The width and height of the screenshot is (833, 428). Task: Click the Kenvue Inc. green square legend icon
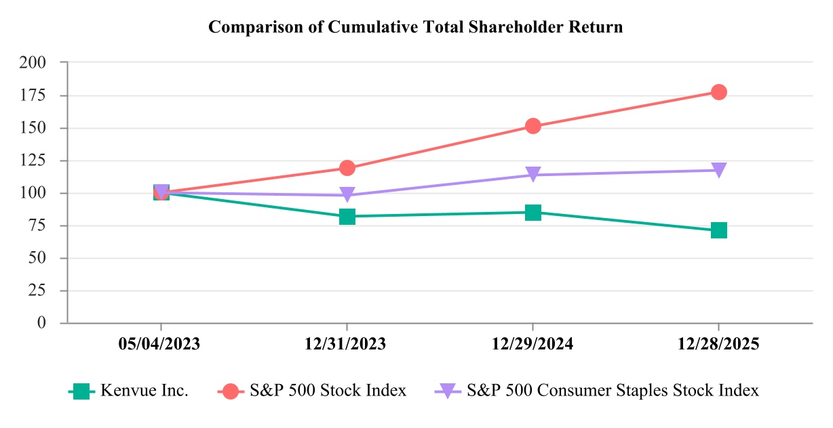(81, 391)
